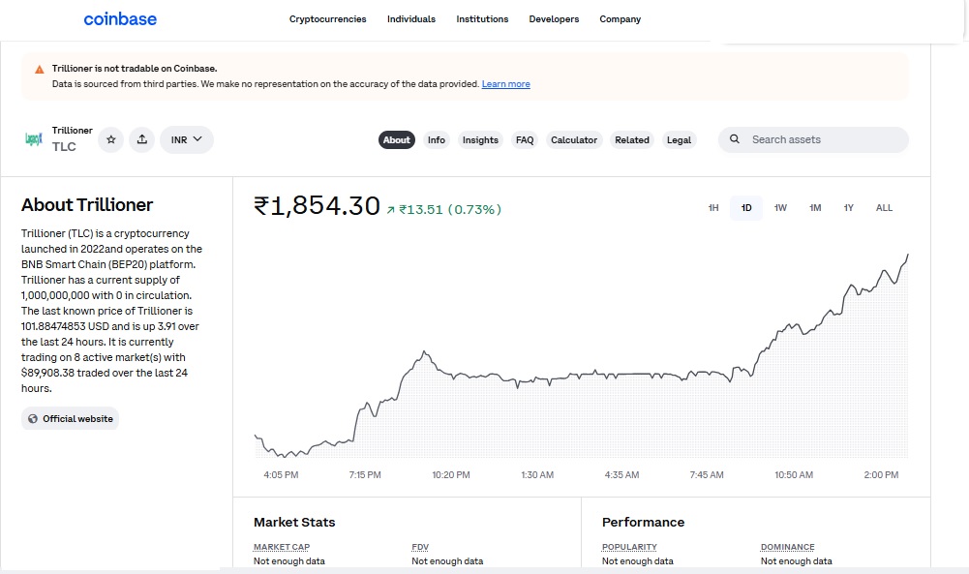Click the magnifier search icon
969x574 pixels.
(734, 139)
